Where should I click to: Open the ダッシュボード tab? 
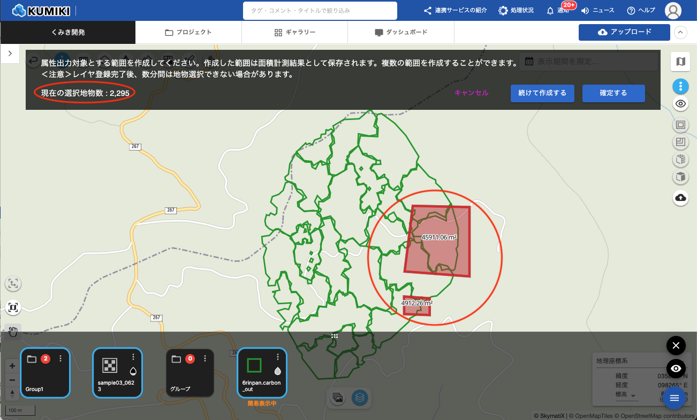[x=400, y=32]
